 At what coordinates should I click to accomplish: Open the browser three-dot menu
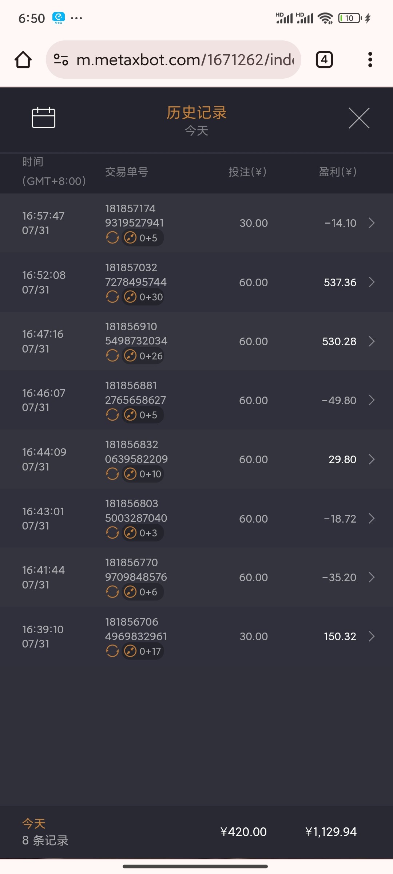(370, 60)
